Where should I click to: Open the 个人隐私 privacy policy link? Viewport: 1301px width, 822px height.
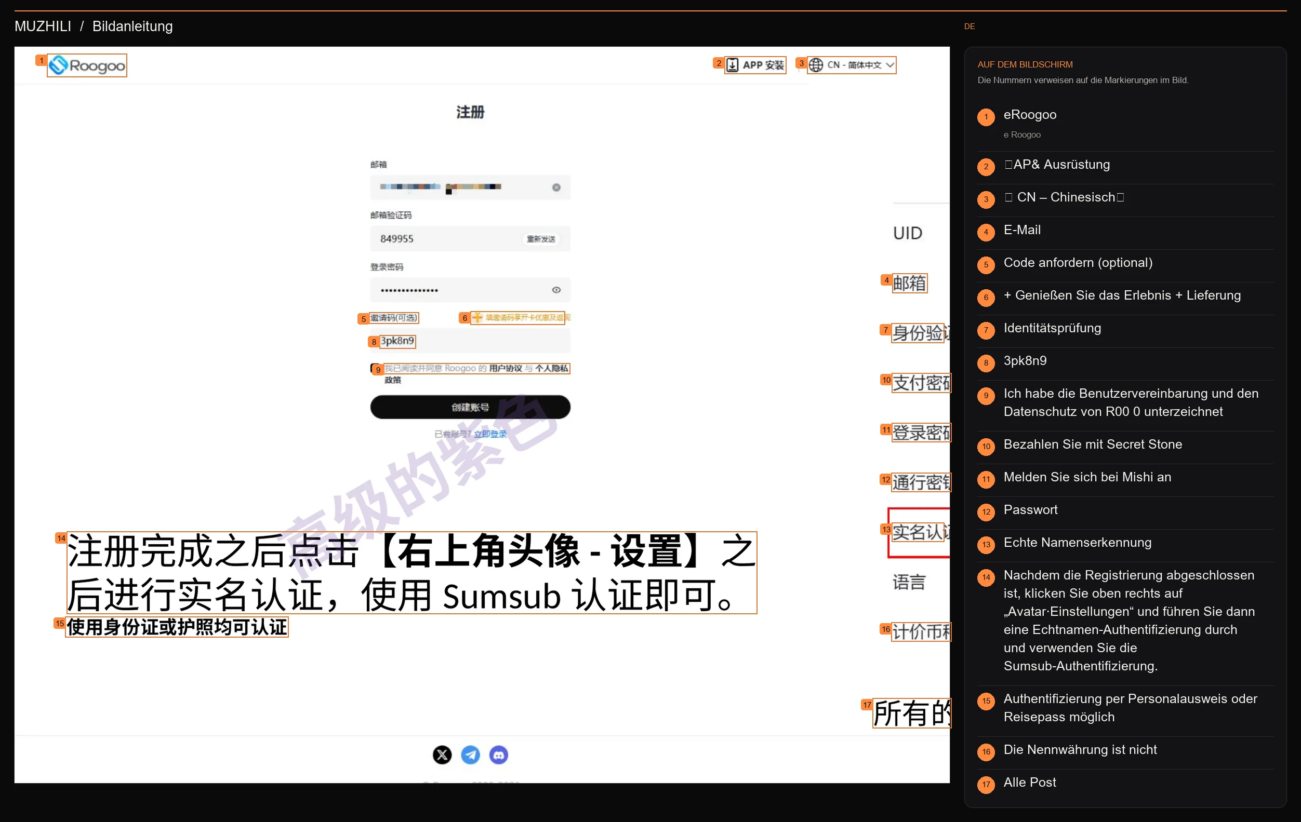(552, 368)
